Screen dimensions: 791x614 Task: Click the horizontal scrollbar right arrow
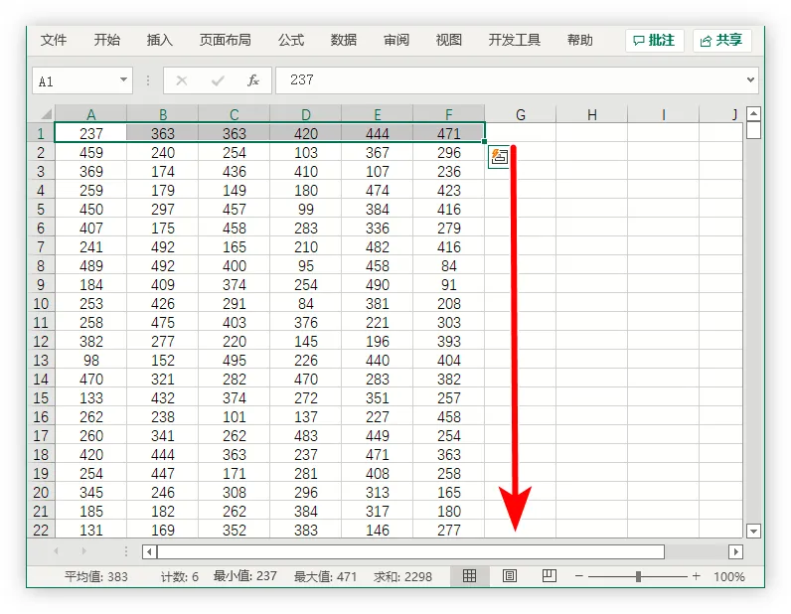click(735, 552)
